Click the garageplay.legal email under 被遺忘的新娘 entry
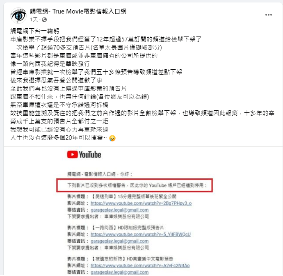283x276 pixels. pyautogui.click(x=119, y=272)
